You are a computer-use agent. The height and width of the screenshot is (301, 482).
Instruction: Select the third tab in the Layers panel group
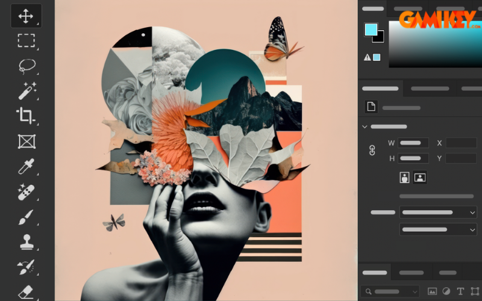pyautogui.click(x=448, y=273)
